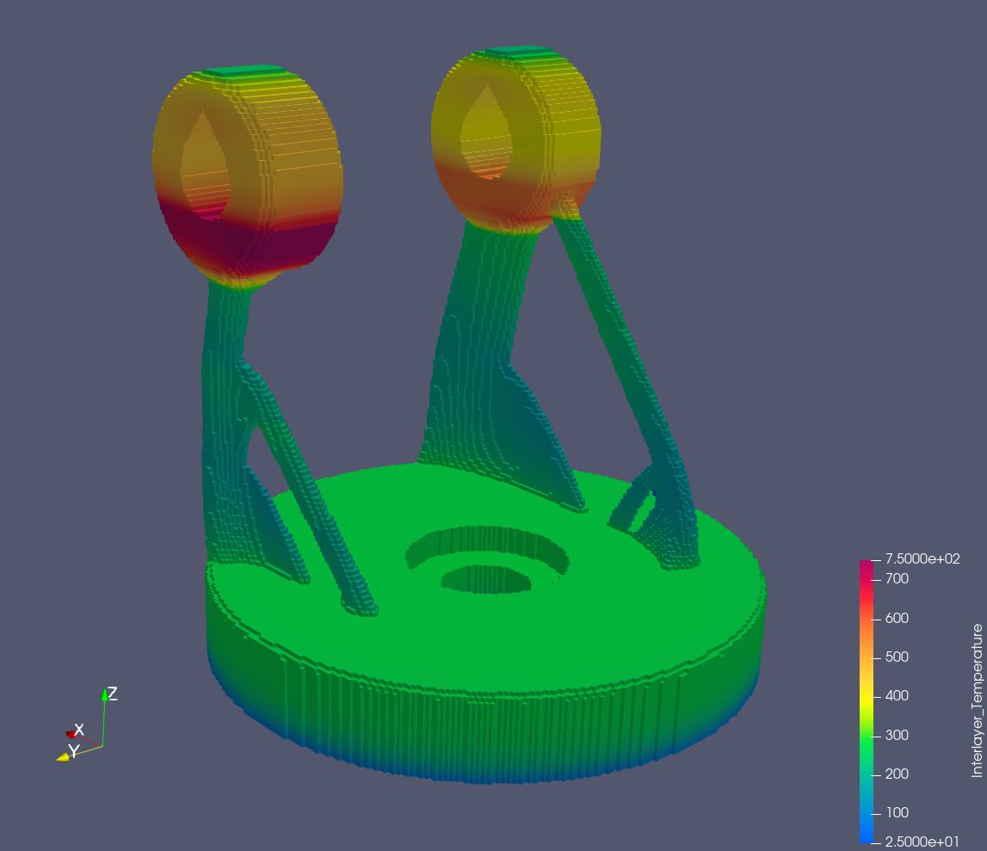987x851 pixels.
Task: Click the 700 tick label on legend
Action: coord(897,578)
